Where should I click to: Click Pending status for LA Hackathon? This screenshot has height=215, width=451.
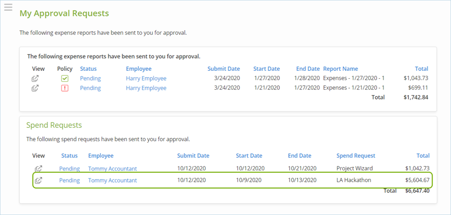[69, 180]
